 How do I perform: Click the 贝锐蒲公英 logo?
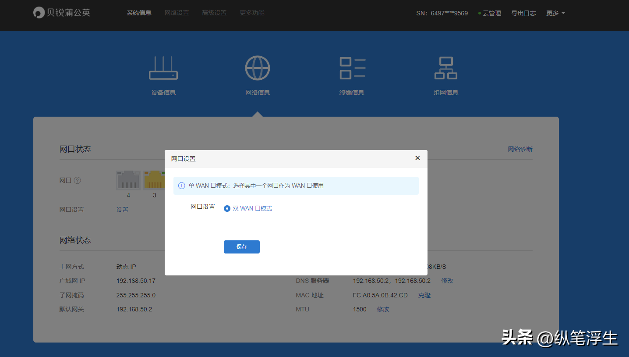point(62,13)
